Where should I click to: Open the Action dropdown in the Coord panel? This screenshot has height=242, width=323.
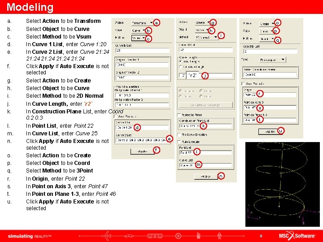pos(267,24)
